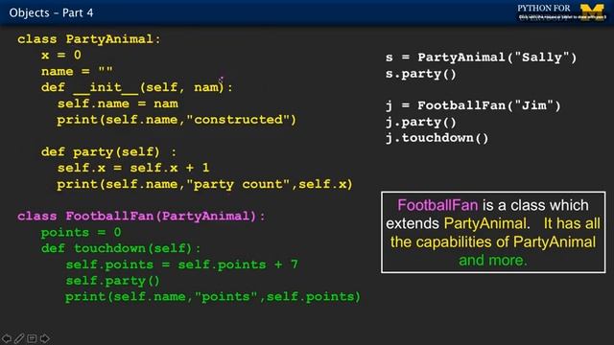Click the line s = PartyAnimal("Sally")

point(481,57)
